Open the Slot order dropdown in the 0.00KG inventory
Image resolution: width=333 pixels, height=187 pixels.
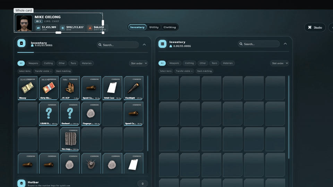[280, 63]
